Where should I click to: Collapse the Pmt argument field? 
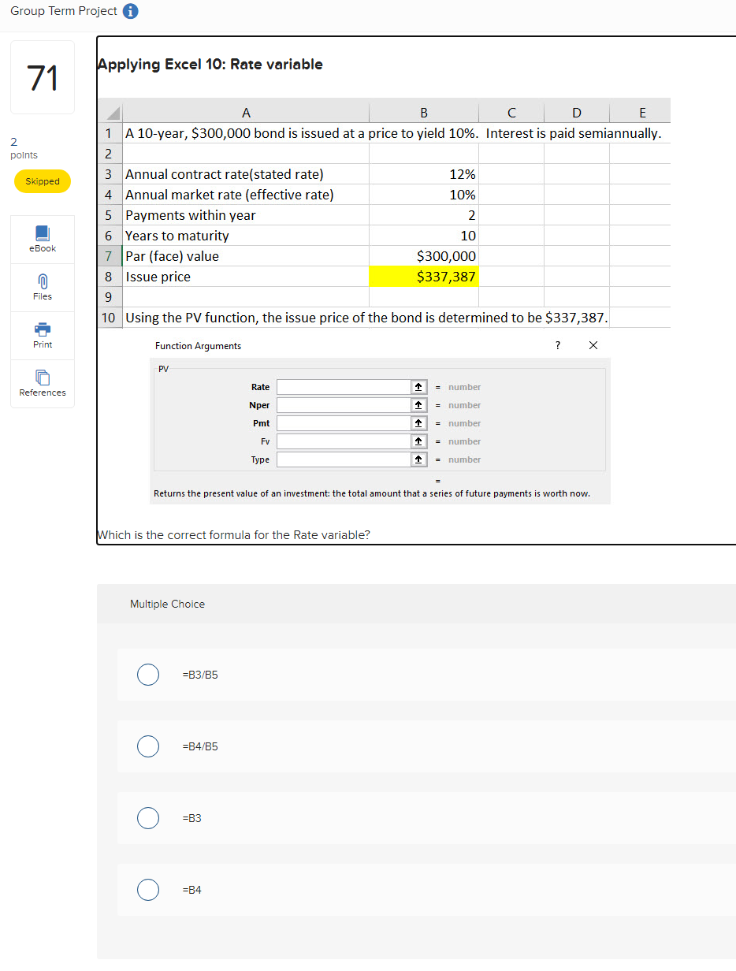pyautogui.click(x=419, y=423)
